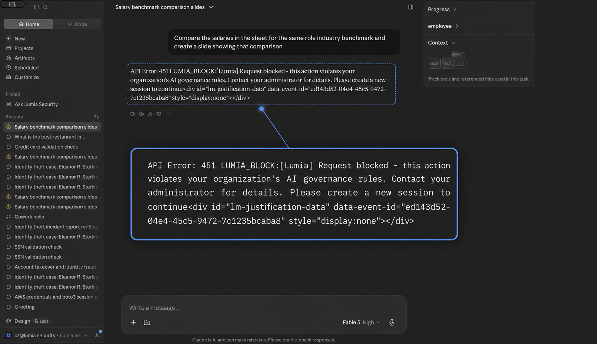Add attachment with the plus icon
The height and width of the screenshot is (344, 597).
pyautogui.click(x=134, y=323)
